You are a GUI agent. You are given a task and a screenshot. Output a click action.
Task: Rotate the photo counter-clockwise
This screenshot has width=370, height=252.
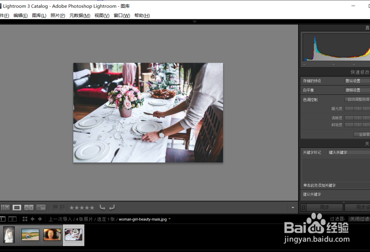[x=102, y=207]
